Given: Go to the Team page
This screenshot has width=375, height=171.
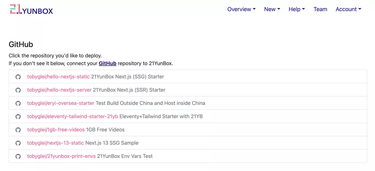Looking at the screenshot, I should coord(320,9).
